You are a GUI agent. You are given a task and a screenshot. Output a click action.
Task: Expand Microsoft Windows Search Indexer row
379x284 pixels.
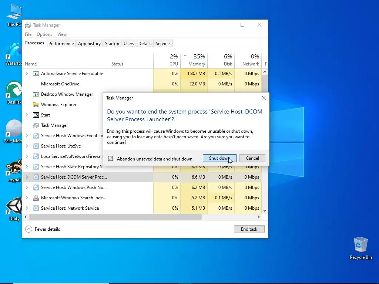click(27, 198)
